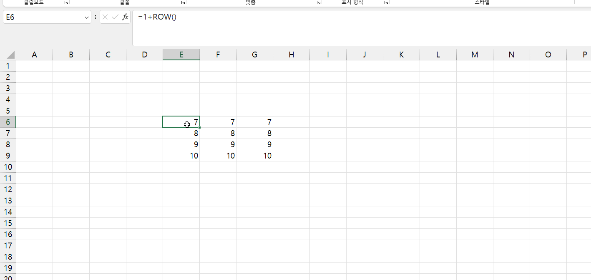Click the fx Insert Function icon
Image resolution: width=591 pixels, height=280 pixels.
tap(125, 17)
